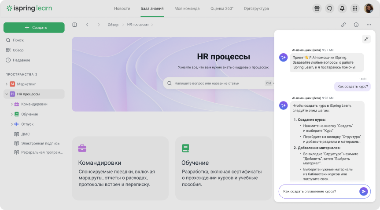Open the Моя команда tab

coord(187,8)
